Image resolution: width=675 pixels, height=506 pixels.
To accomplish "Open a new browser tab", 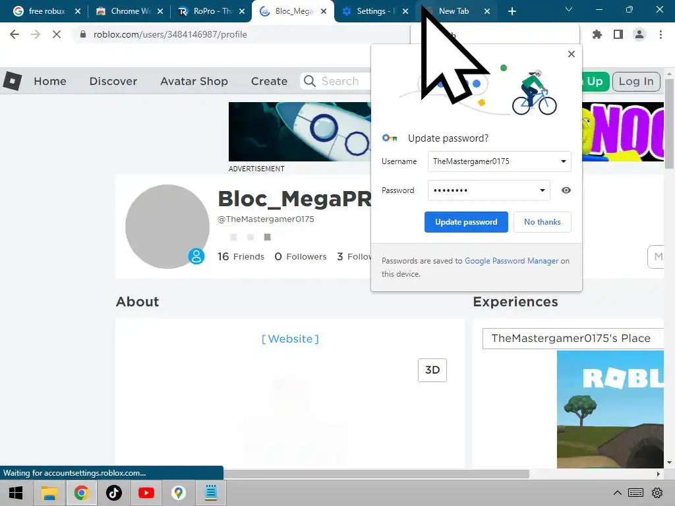I will tap(512, 11).
